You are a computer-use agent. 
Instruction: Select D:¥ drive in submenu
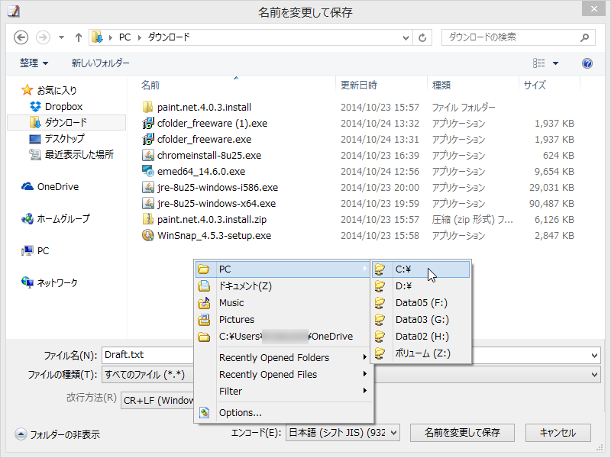pyautogui.click(x=421, y=285)
